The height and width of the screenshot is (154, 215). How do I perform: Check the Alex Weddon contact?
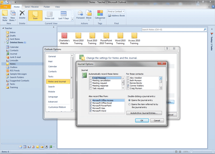[x=128, y=78]
